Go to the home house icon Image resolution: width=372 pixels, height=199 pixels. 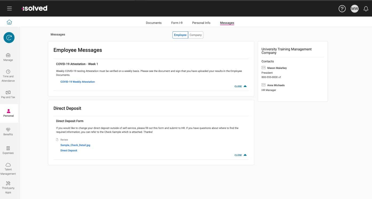pos(9,22)
